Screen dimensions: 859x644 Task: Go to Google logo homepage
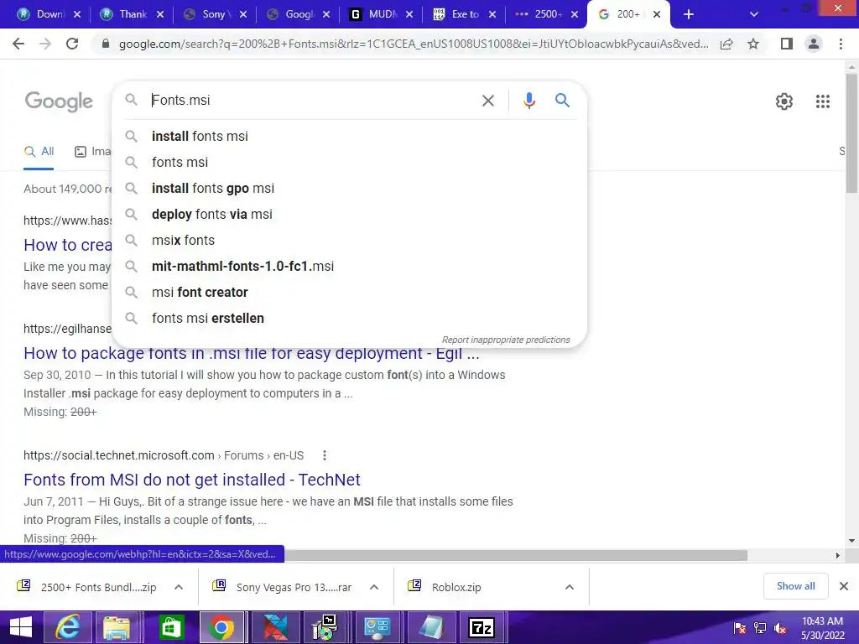point(60,101)
